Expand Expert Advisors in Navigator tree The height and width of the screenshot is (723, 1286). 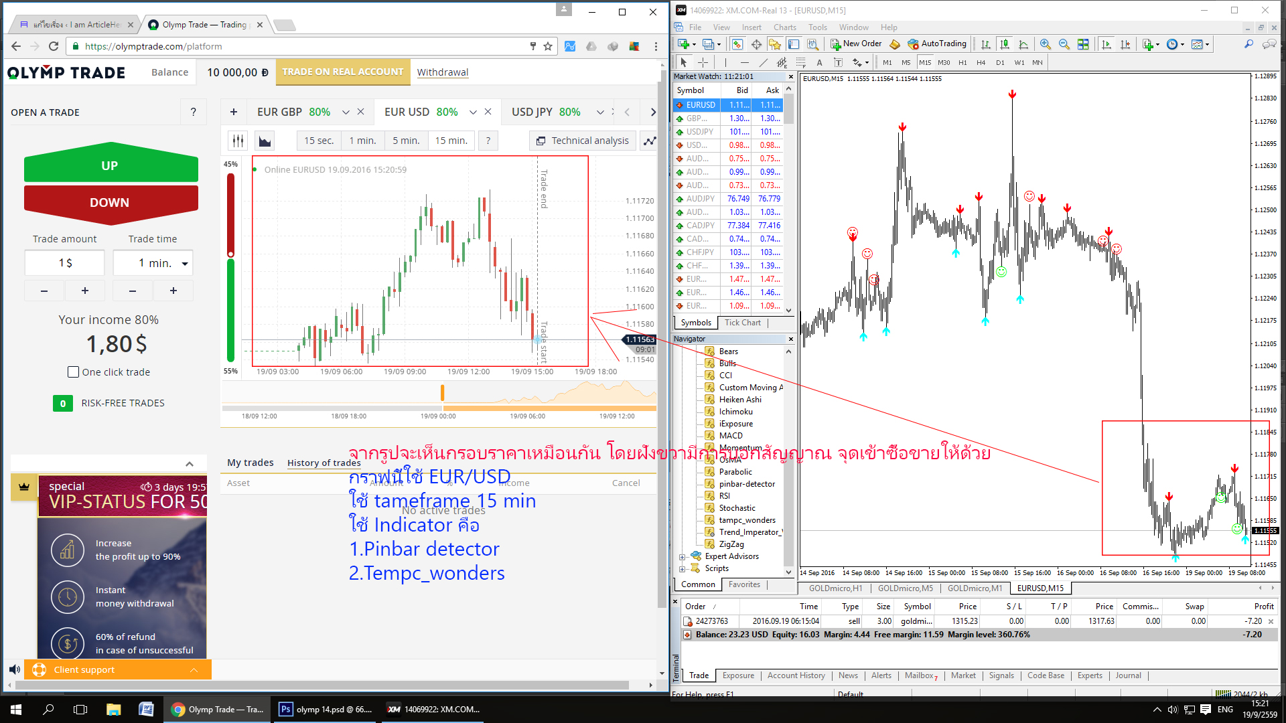tap(682, 556)
